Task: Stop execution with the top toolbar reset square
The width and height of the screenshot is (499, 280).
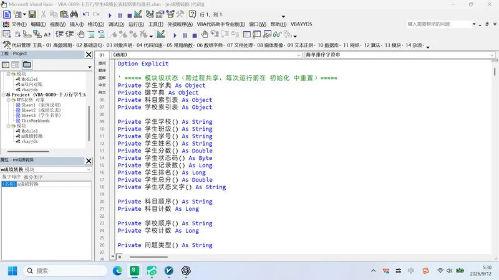Action: click(130, 15)
